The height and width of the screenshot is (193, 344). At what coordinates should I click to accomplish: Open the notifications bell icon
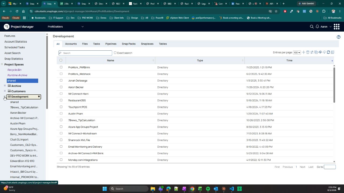point(317,27)
